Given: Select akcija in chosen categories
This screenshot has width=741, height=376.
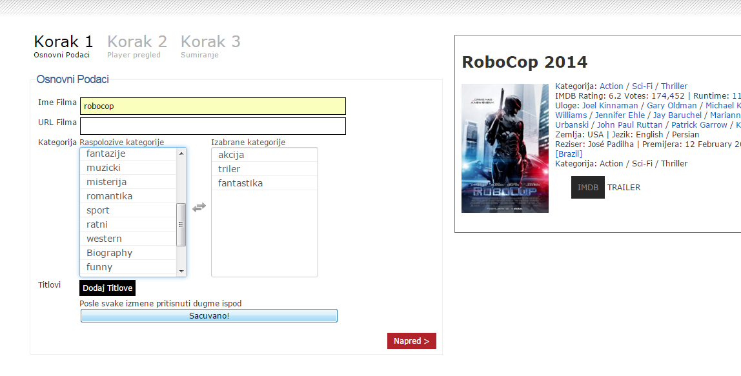Looking at the screenshot, I should (x=264, y=155).
